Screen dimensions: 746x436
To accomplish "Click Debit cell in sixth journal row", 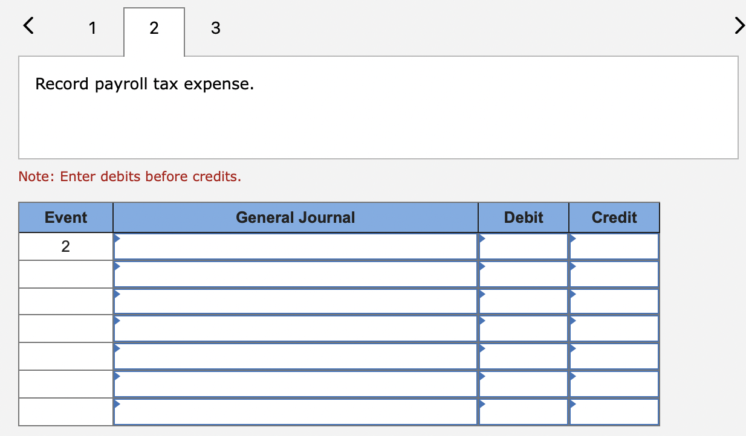I will [524, 384].
